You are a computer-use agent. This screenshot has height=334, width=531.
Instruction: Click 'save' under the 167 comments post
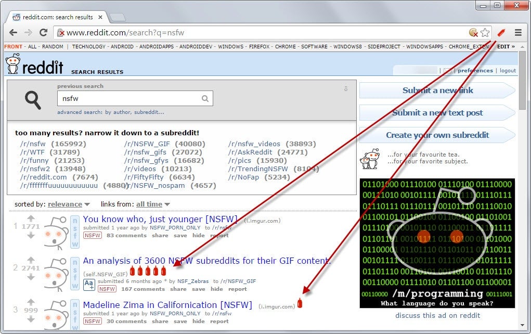199,289
